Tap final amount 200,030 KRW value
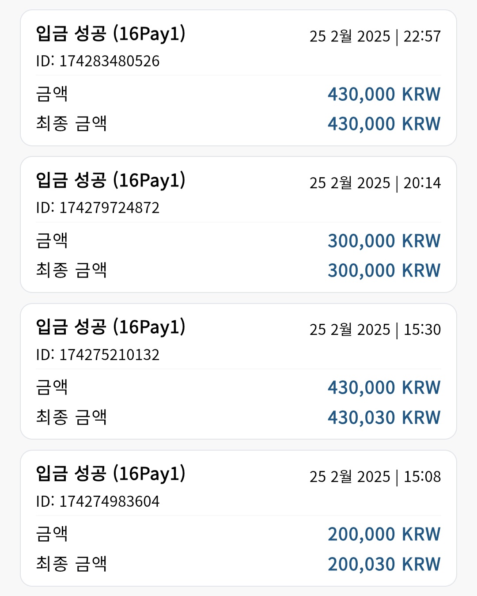This screenshot has height=596, width=477. pos(384,564)
